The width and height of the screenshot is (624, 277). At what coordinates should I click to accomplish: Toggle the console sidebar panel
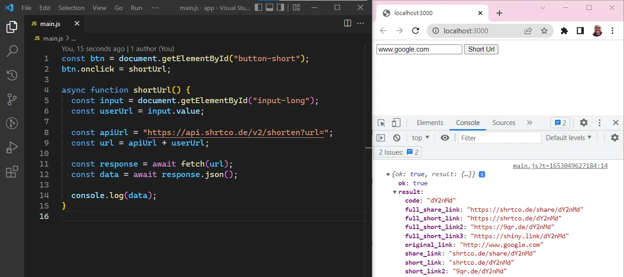point(381,138)
